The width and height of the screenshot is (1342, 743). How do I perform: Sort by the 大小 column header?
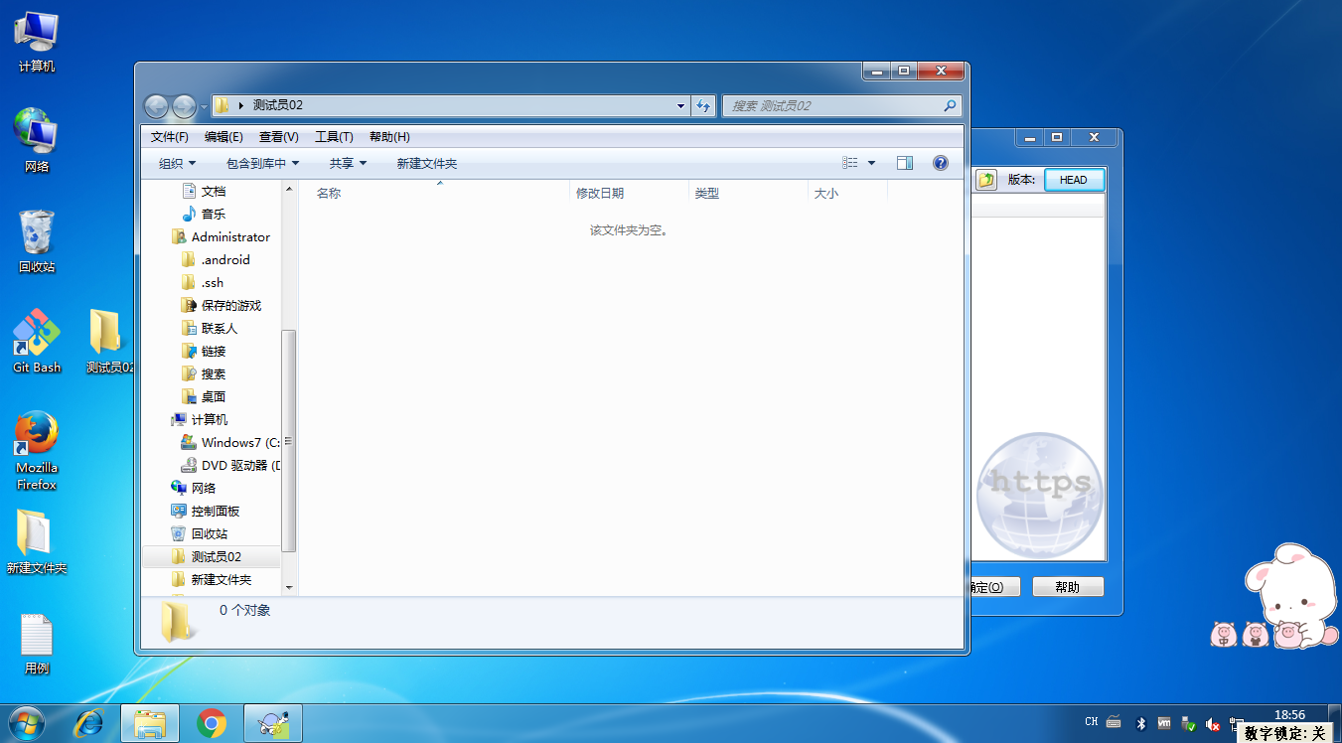coord(847,194)
